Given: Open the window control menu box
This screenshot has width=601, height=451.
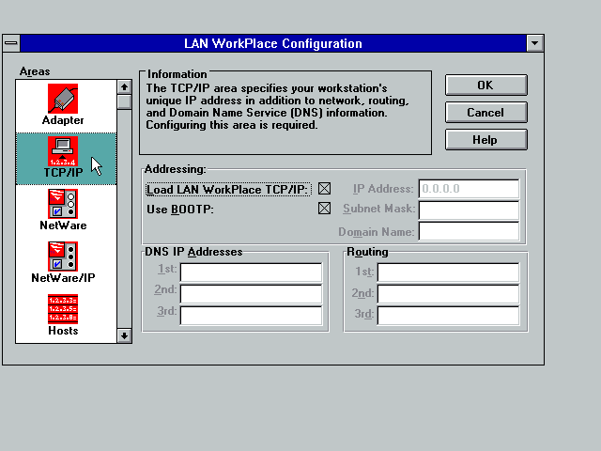Looking at the screenshot, I should [x=11, y=43].
